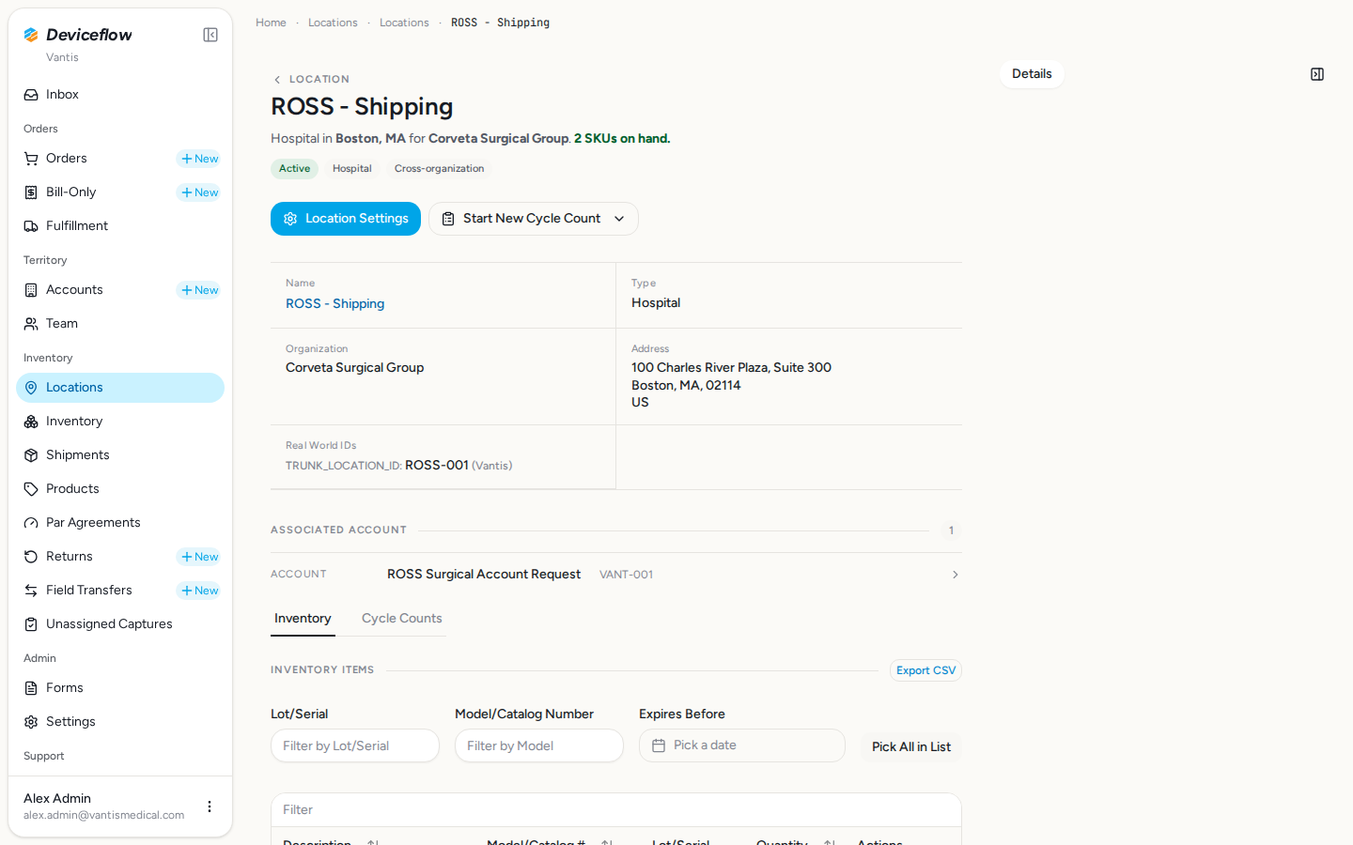Viewport: 1353px width, 845px height.
Task: Export inventory items as CSV
Action: (x=925, y=670)
